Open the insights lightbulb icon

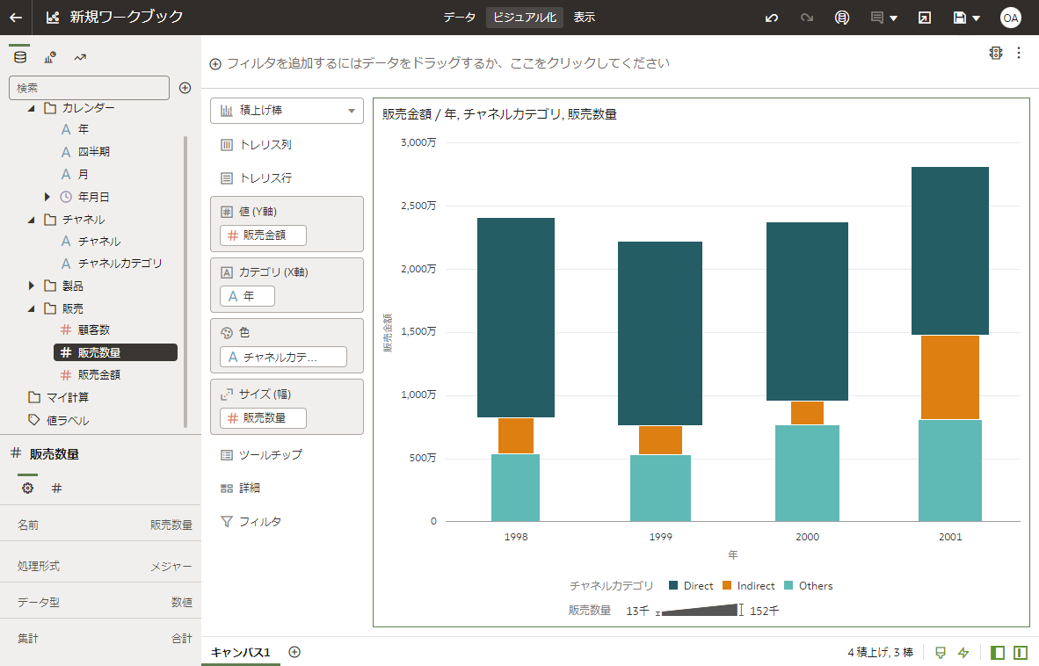click(841, 18)
